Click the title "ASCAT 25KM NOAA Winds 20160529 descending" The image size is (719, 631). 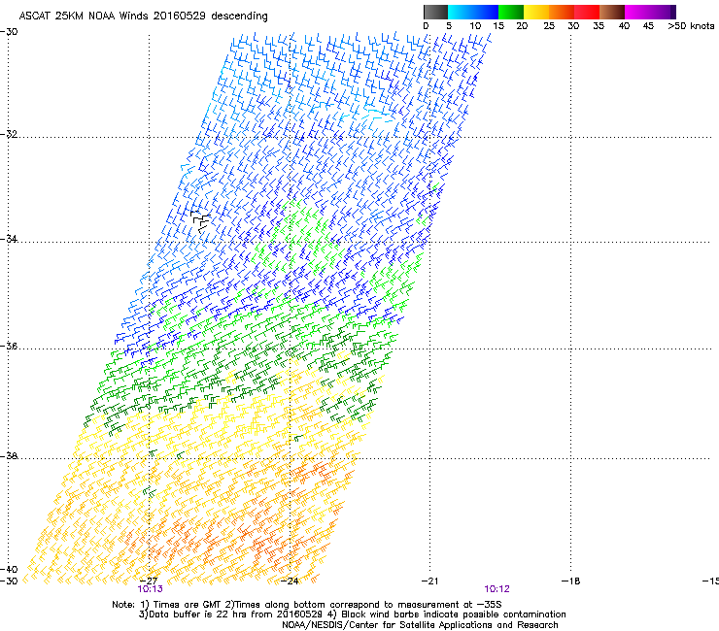143,16
